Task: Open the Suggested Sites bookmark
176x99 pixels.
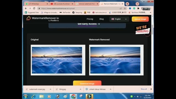Action: [32, 12]
